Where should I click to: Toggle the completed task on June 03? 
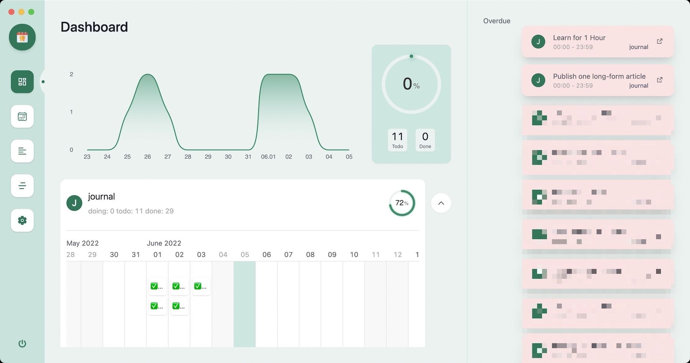point(201,286)
